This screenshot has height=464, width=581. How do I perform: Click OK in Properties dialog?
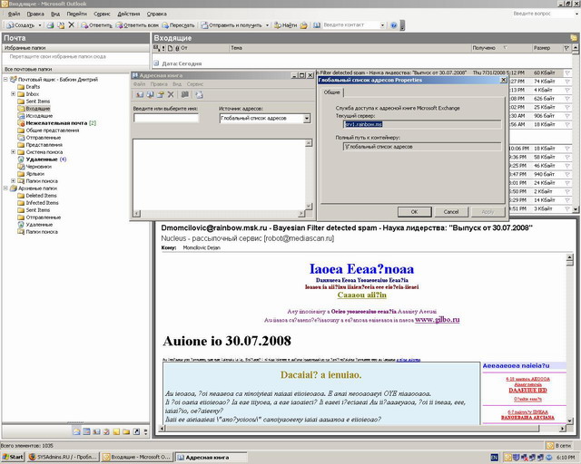[414, 212]
